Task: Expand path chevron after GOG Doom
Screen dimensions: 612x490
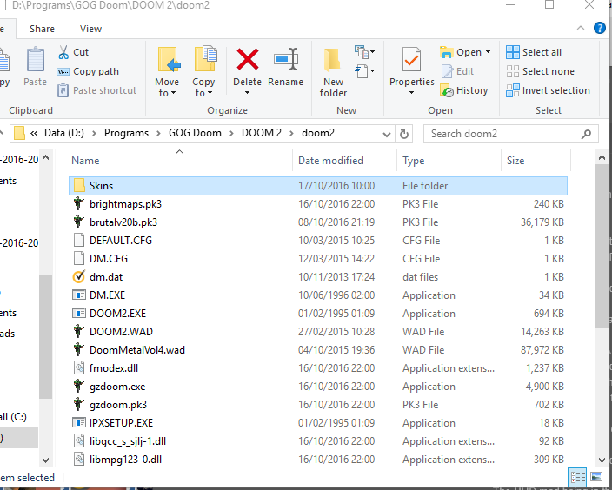Action: 231,134
